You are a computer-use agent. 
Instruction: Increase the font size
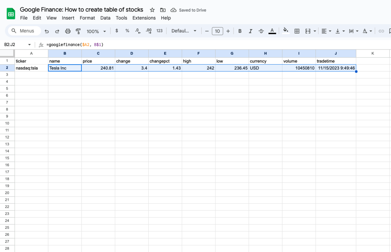coord(228,31)
